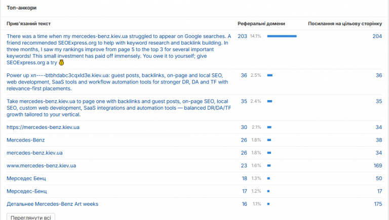Image resolution: width=389 pixels, height=220 pixels.
Task: Open the 'Take mercedes-benz.kiev.ua to page one' anchor
Action: (119, 108)
